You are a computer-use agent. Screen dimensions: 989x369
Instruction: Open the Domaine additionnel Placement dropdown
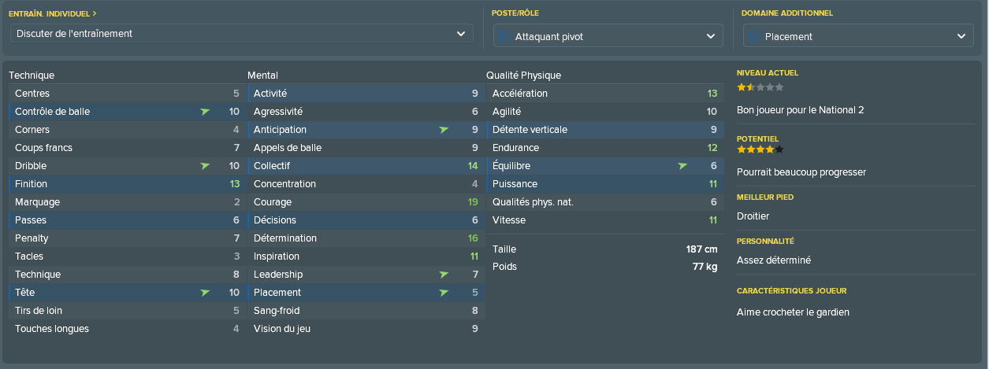tap(858, 36)
